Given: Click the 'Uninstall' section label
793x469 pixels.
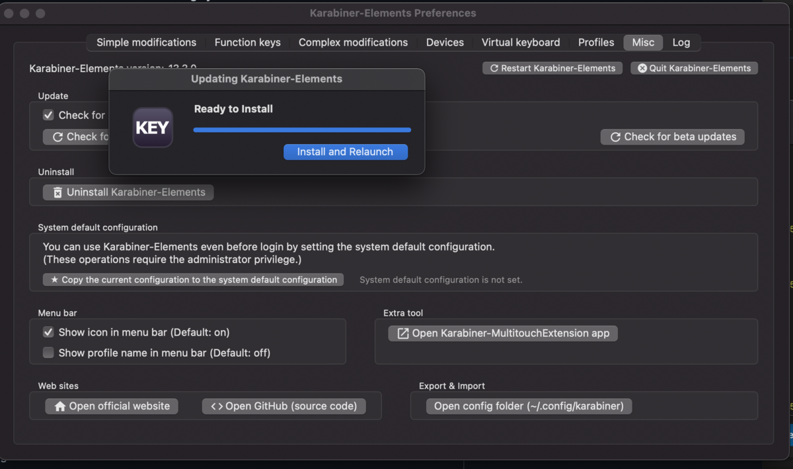Looking at the screenshot, I should [56, 172].
